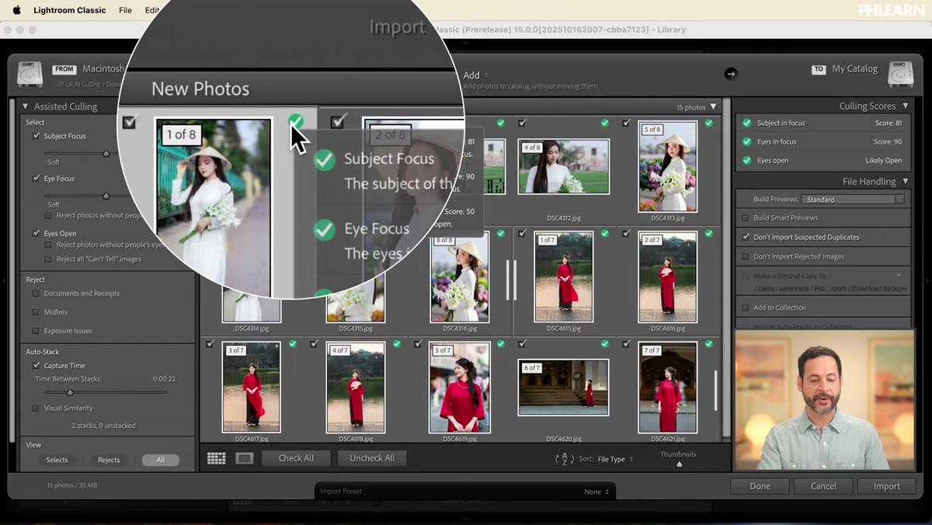Show Selects view

click(x=57, y=460)
